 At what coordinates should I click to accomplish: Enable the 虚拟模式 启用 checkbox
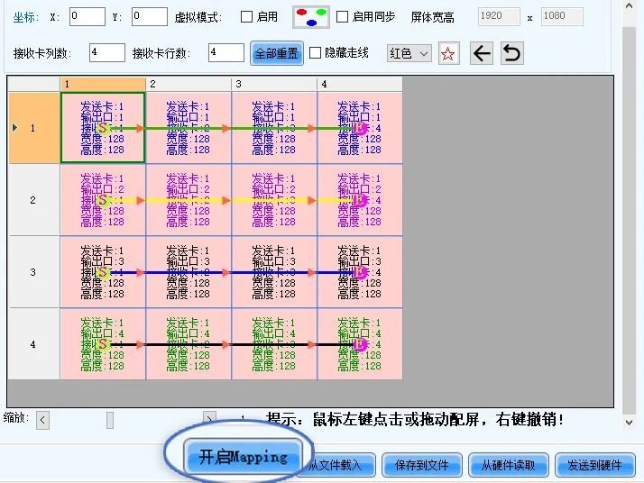(x=246, y=17)
